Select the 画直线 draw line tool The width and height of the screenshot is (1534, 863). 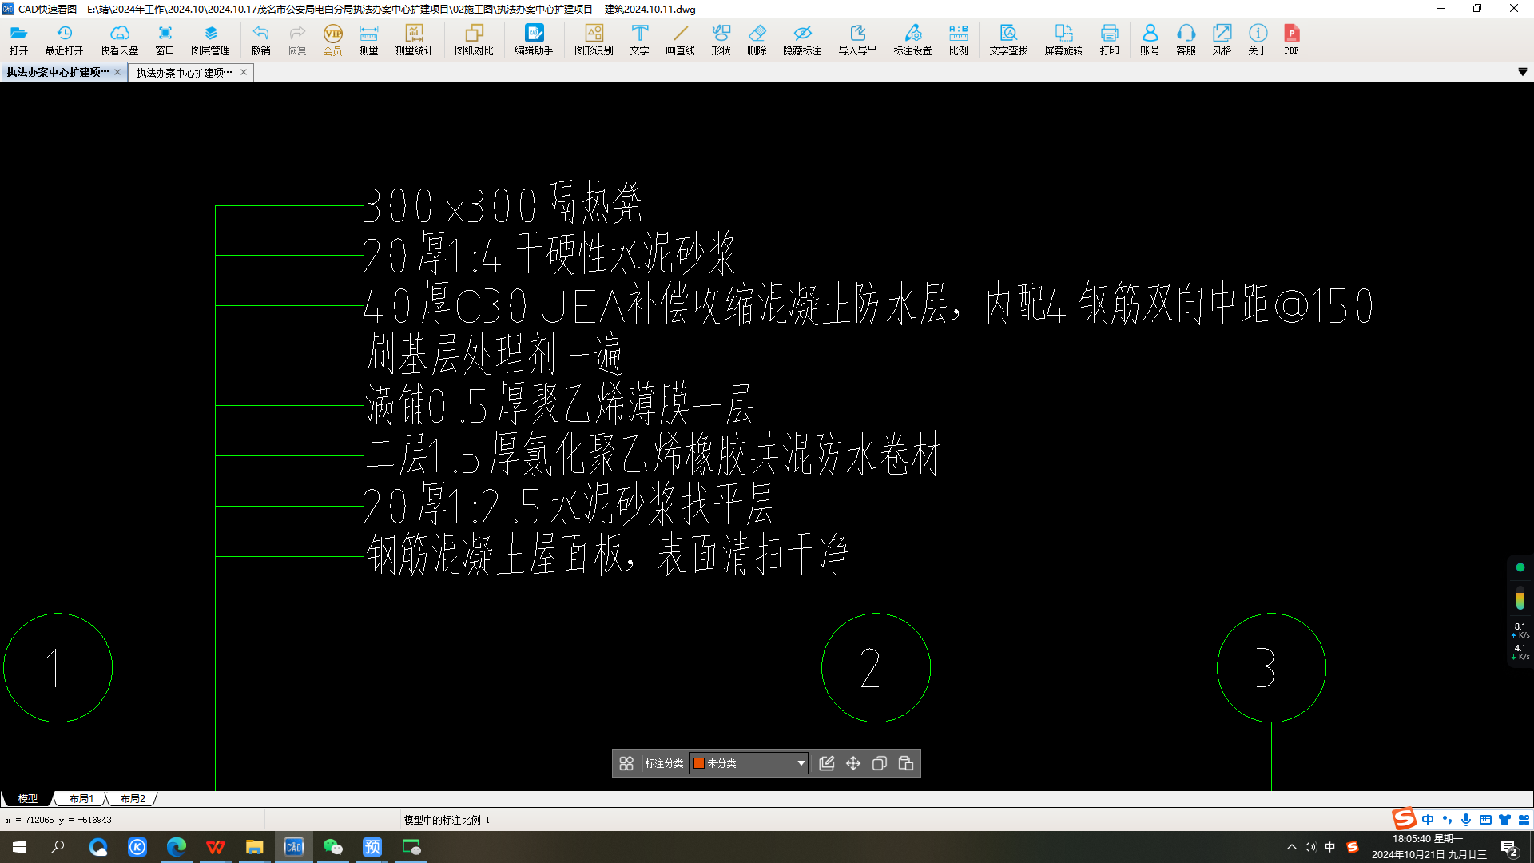(x=680, y=39)
